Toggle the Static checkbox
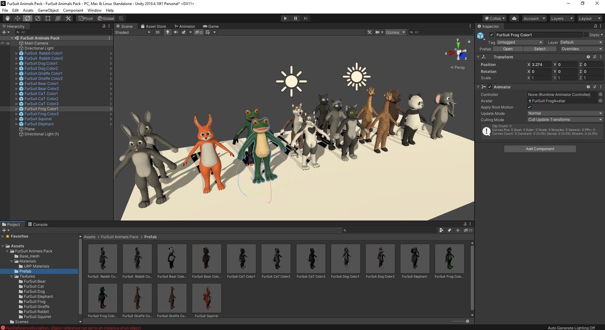Image resolution: width=605 pixels, height=330 pixels. click(586, 35)
